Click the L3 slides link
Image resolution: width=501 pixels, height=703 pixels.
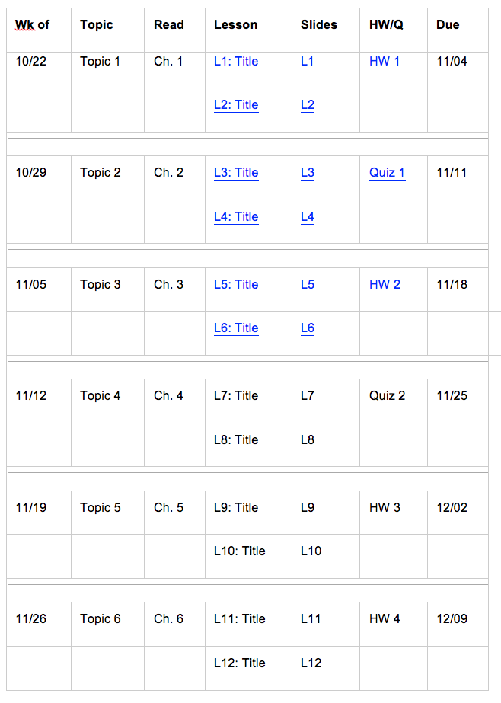[x=308, y=173]
